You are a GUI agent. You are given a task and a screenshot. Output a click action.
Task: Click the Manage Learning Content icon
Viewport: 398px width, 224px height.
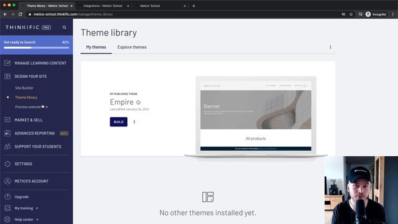point(7,63)
